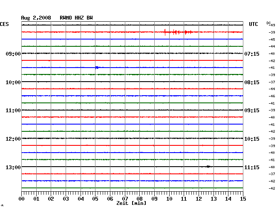
Task: Click the DC value -49
Action: click(272, 25)
